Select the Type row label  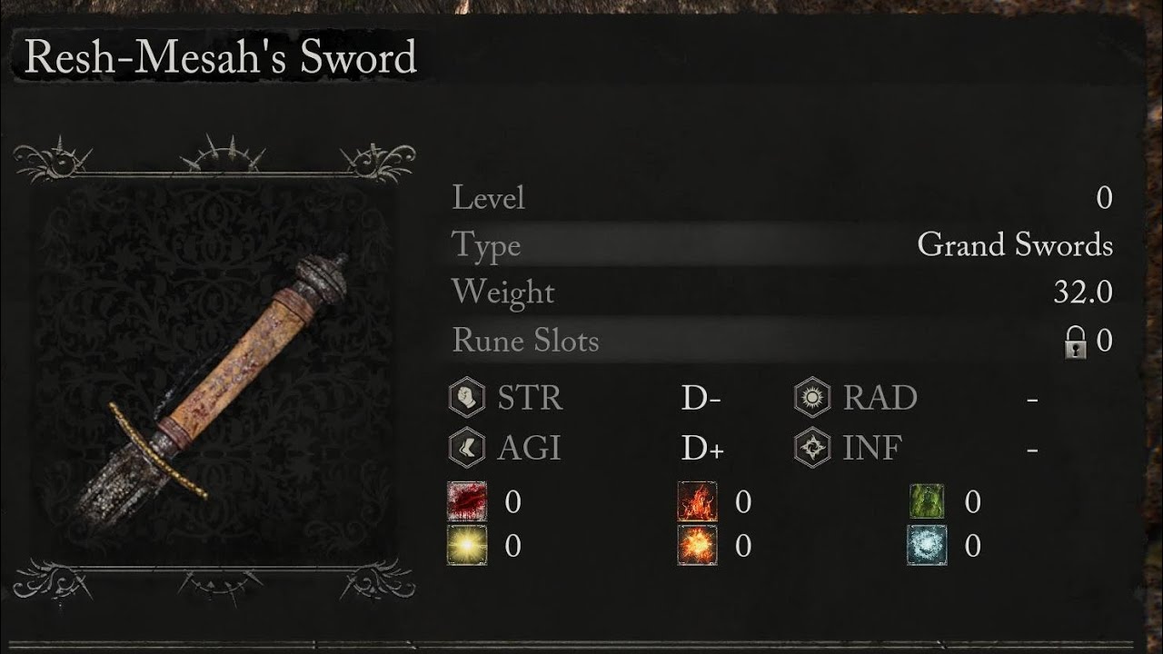[486, 245]
